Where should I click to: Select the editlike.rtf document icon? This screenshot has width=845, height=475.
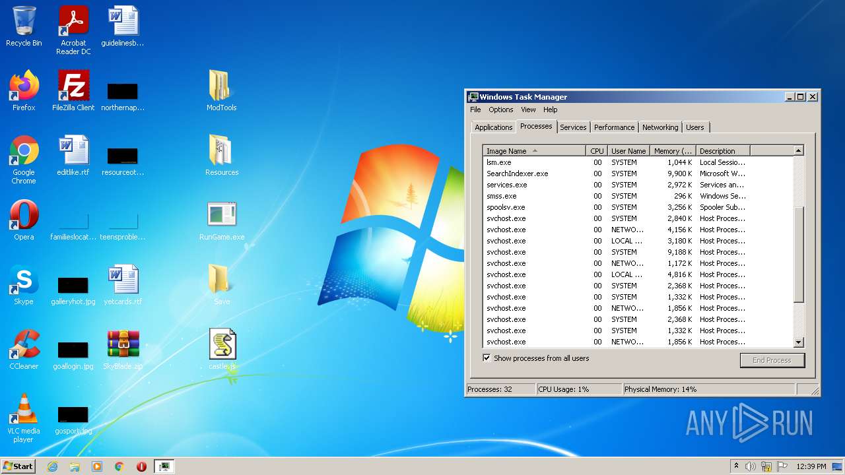73,156
